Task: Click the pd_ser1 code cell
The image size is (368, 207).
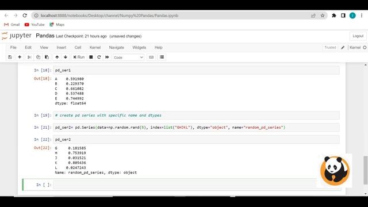Action: coord(196,70)
